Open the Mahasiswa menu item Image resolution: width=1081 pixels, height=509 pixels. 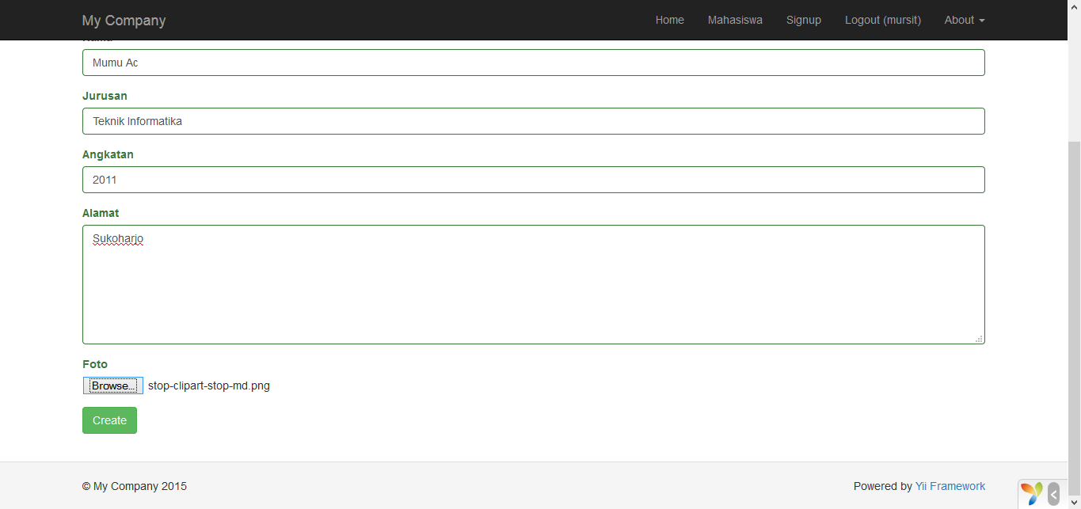click(x=734, y=20)
